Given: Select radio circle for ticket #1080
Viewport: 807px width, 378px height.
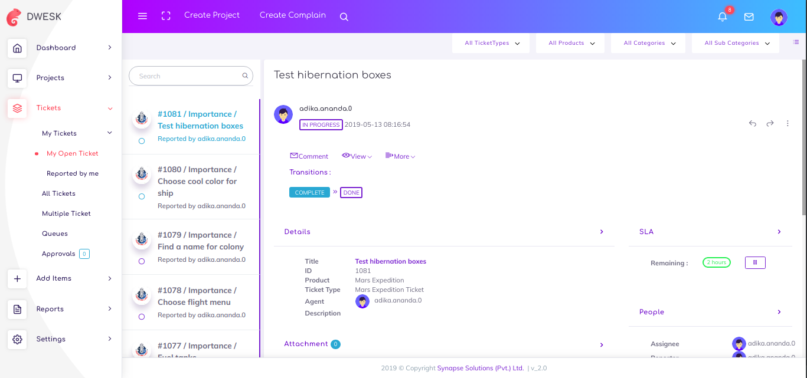Looking at the screenshot, I should pyautogui.click(x=142, y=196).
